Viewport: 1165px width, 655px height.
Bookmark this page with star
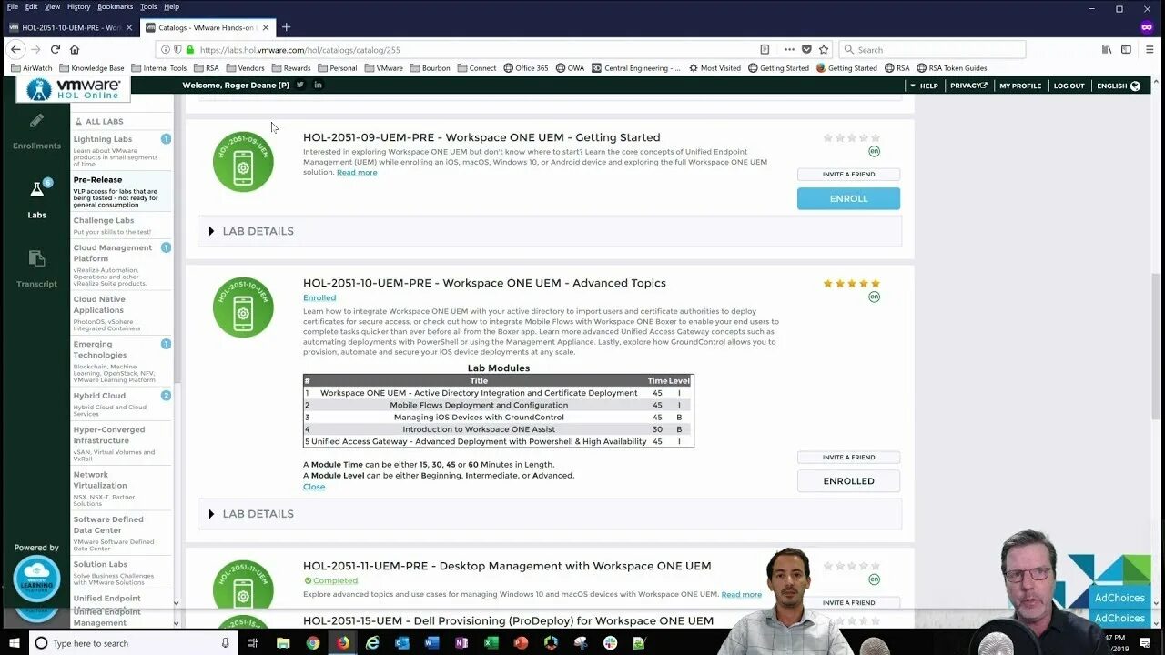click(x=824, y=50)
